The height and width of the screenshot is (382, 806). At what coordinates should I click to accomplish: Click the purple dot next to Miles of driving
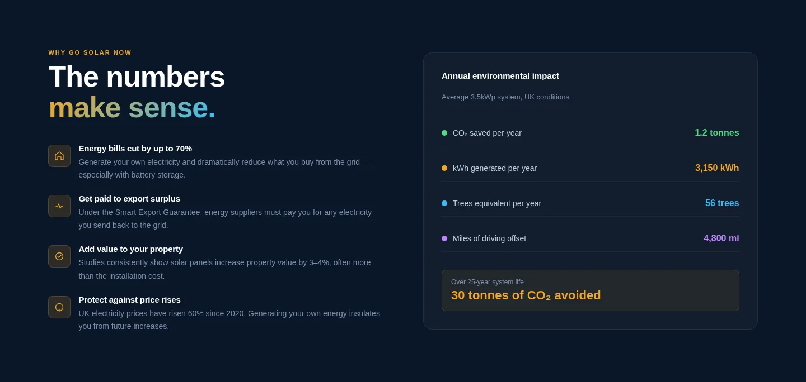tap(444, 238)
